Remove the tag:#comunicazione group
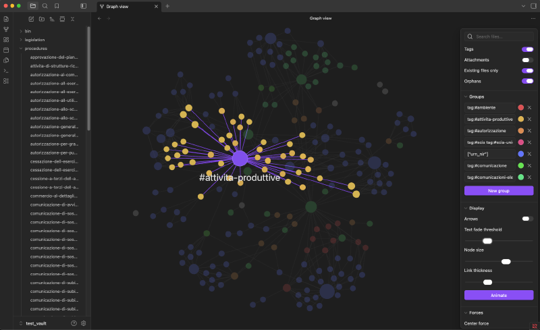Viewport: 540px width, 330px height. [x=529, y=165]
